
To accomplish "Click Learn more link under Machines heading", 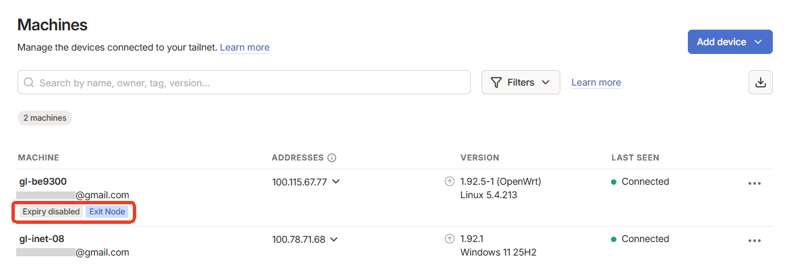I will point(245,47).
